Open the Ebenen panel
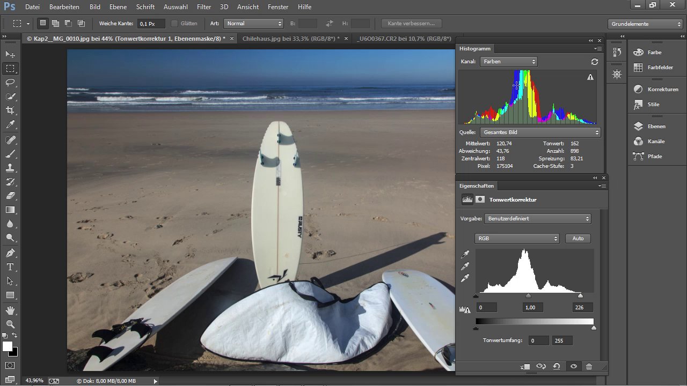 pos(656,127)
